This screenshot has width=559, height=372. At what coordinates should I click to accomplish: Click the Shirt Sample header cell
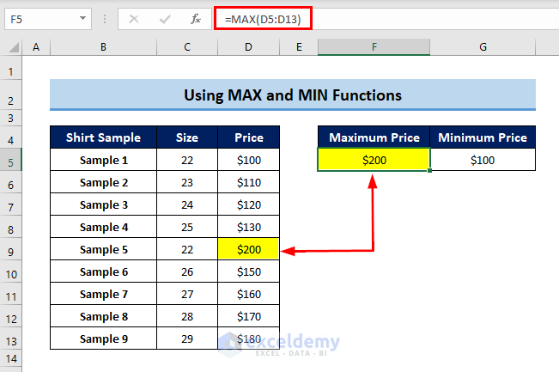point(103,137)
